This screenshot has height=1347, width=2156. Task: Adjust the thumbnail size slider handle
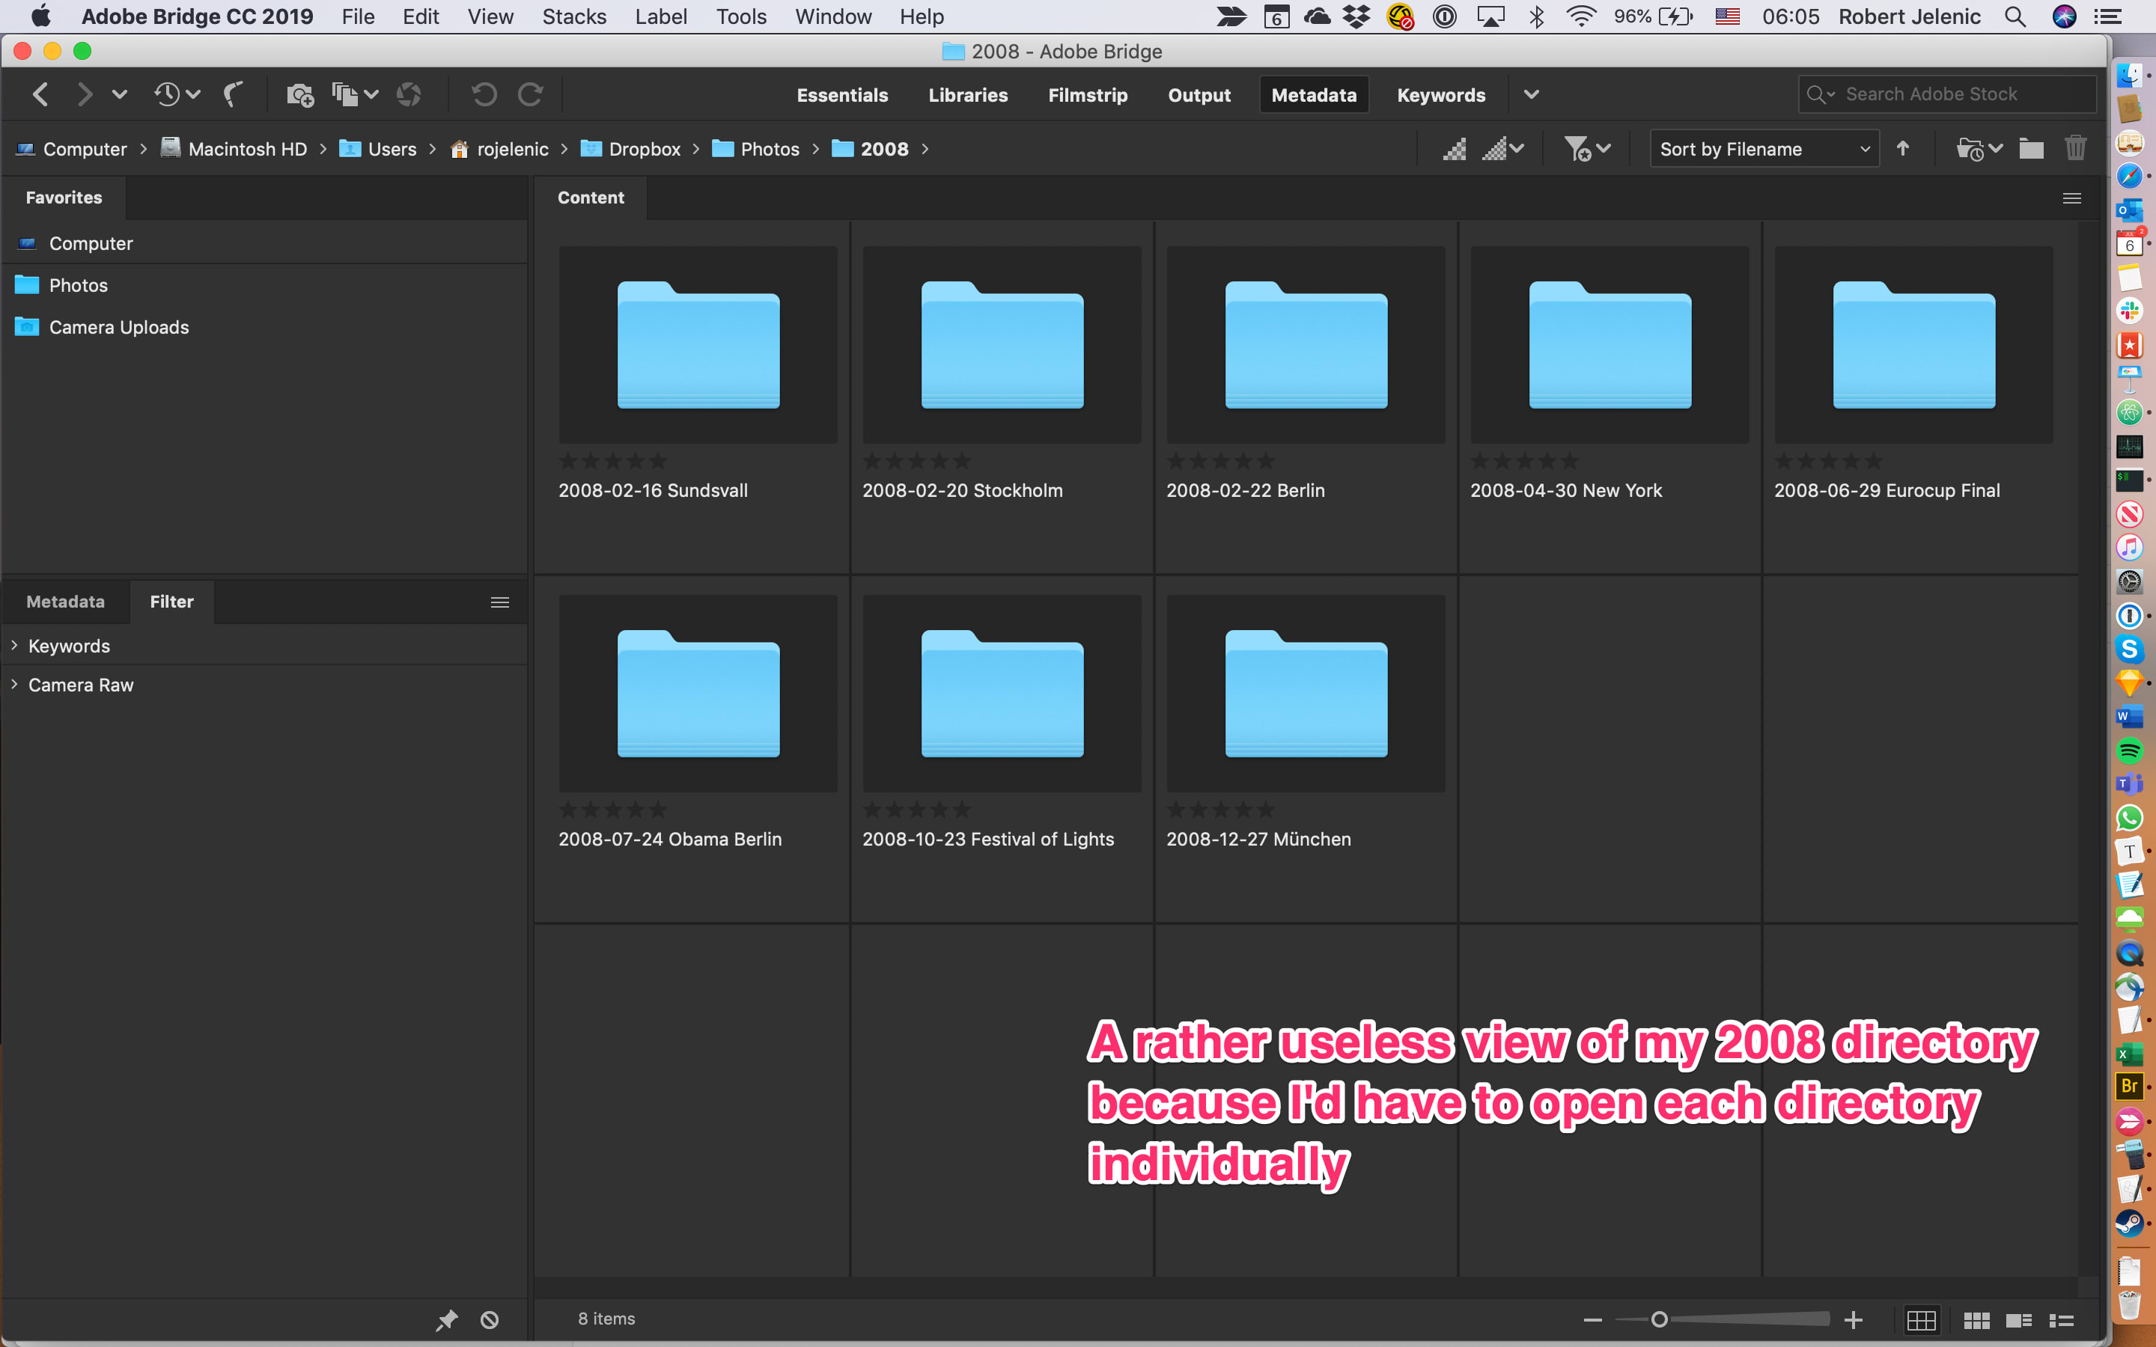1659,1319
